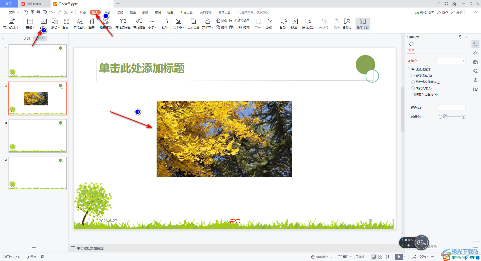Screen dimensions: 481x261
Task: Open the Start (开始) ribbon tab
Action: 83,12
